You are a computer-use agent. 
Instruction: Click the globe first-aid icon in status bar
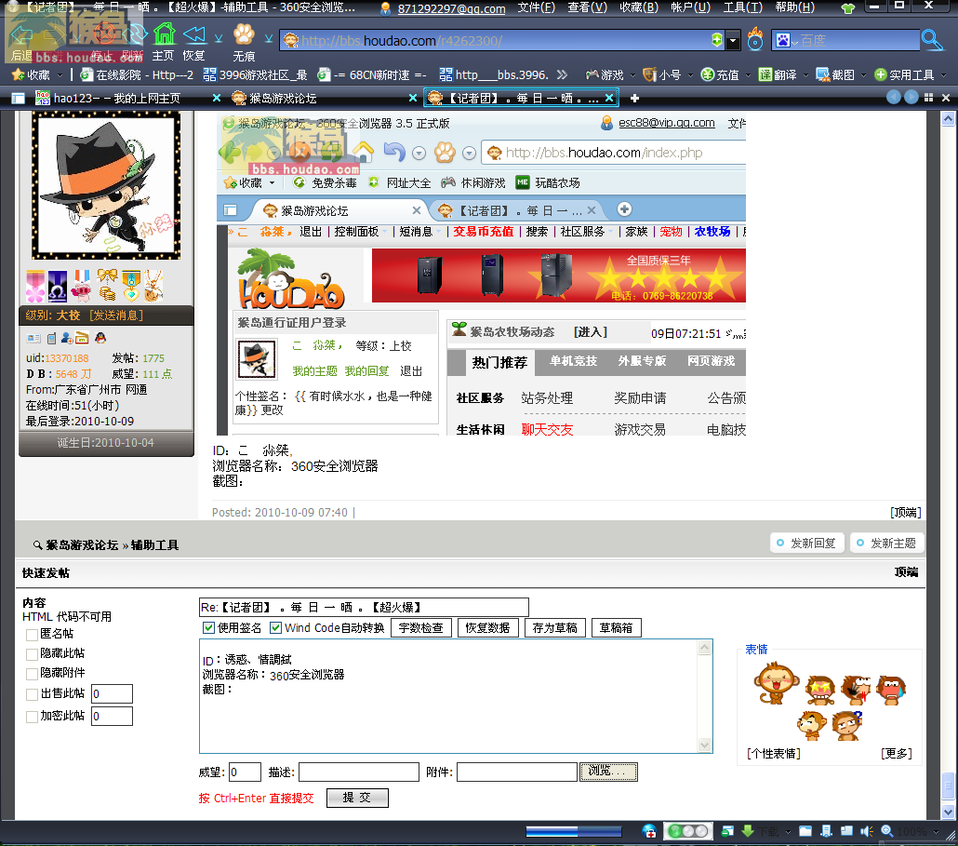pyautogui.click(x=649, y=831)
